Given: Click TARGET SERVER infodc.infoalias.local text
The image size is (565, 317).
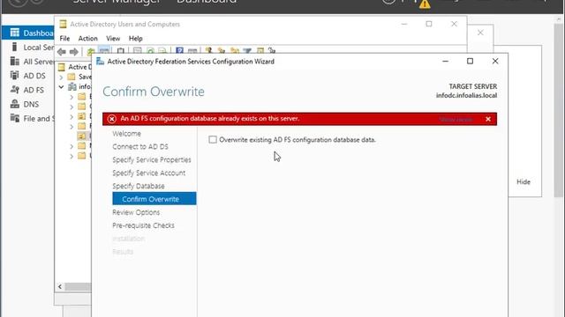Looking at the screenshot, I should tap(467, 91).
